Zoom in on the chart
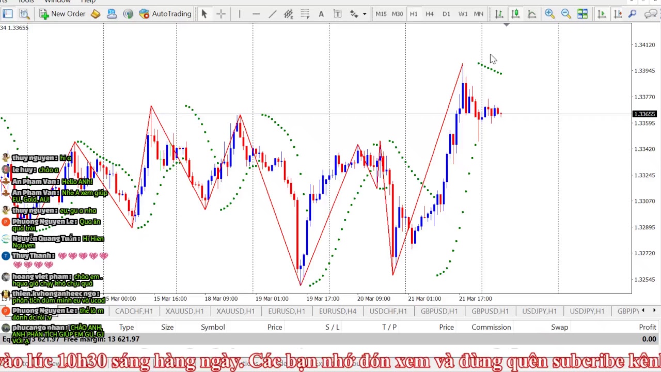Image resolution: width=661 pixels, height=372 pixels. pos(549,14)
